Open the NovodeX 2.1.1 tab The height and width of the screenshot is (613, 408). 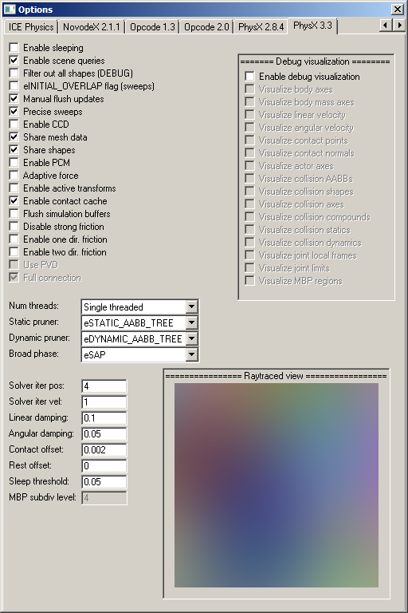pyautogui.click(x=92, y=27)
